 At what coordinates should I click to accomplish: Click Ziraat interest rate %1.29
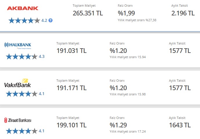tap(118, 125)
